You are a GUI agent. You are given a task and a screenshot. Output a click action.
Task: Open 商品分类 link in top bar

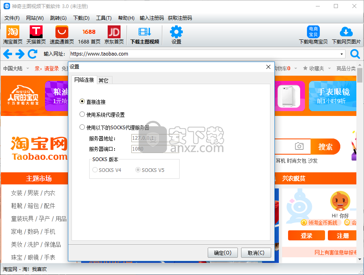click(346, 68)
